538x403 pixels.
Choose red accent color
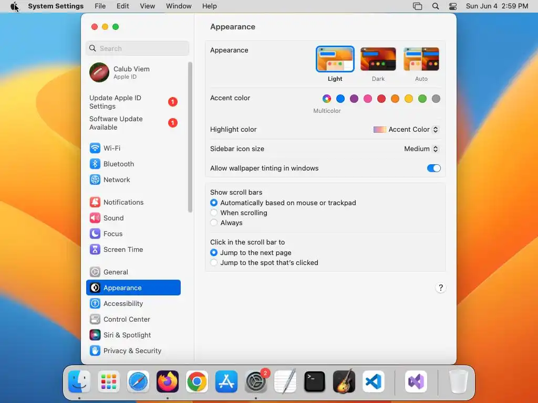(381, 99)
